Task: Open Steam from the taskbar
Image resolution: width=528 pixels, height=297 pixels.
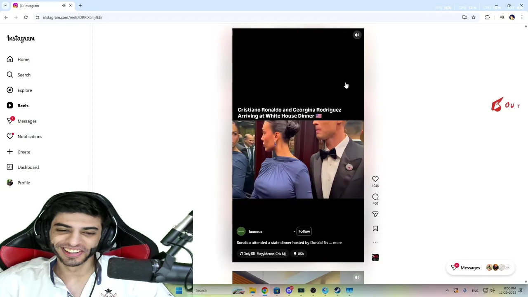Action: coord(337,290)
